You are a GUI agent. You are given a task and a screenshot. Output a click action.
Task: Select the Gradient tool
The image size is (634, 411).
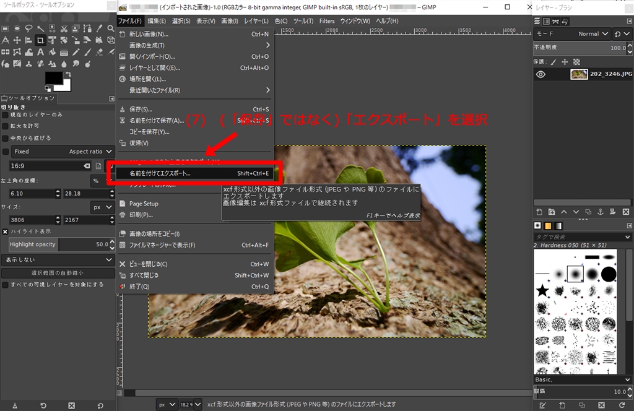click(64, 52)
